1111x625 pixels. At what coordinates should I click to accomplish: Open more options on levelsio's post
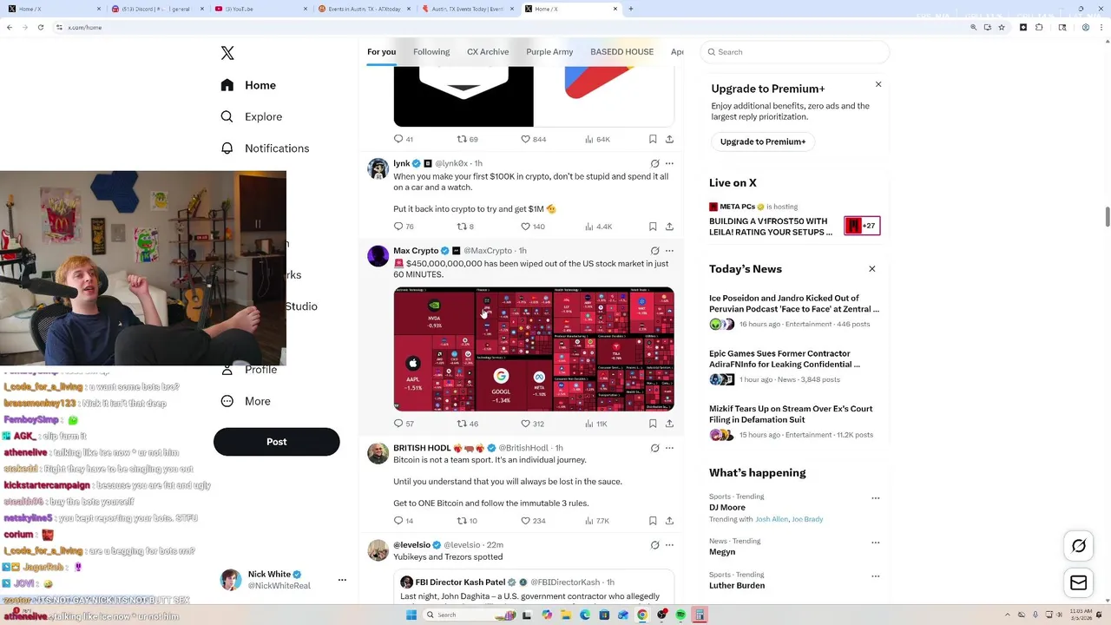(669, 545)
